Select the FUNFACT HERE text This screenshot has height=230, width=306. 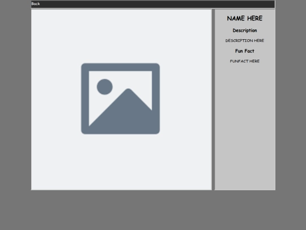pyautogui.click(x=245, y=61)
